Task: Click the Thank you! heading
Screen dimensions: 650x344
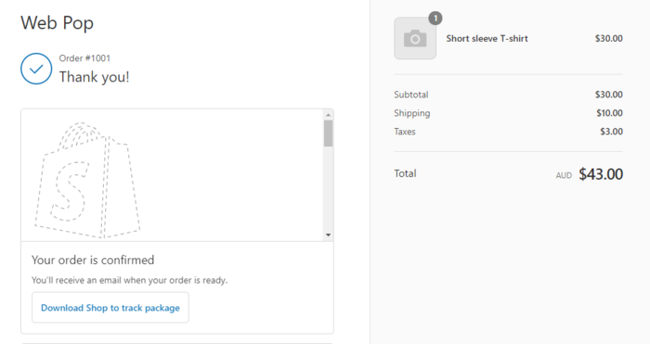Action: [x=94, y=77]
